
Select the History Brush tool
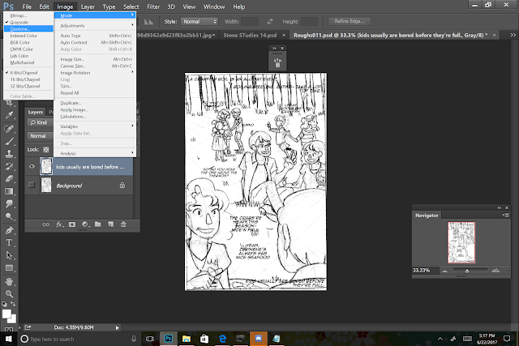tap(9, 166)
